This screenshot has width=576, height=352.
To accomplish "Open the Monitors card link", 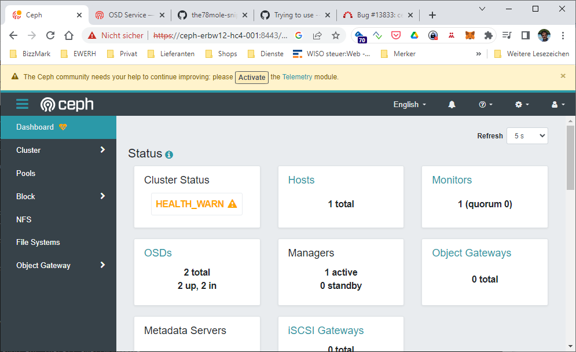I will 452,180.
